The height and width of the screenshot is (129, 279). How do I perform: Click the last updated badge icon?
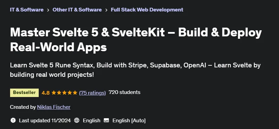click(x=13, y=121)
